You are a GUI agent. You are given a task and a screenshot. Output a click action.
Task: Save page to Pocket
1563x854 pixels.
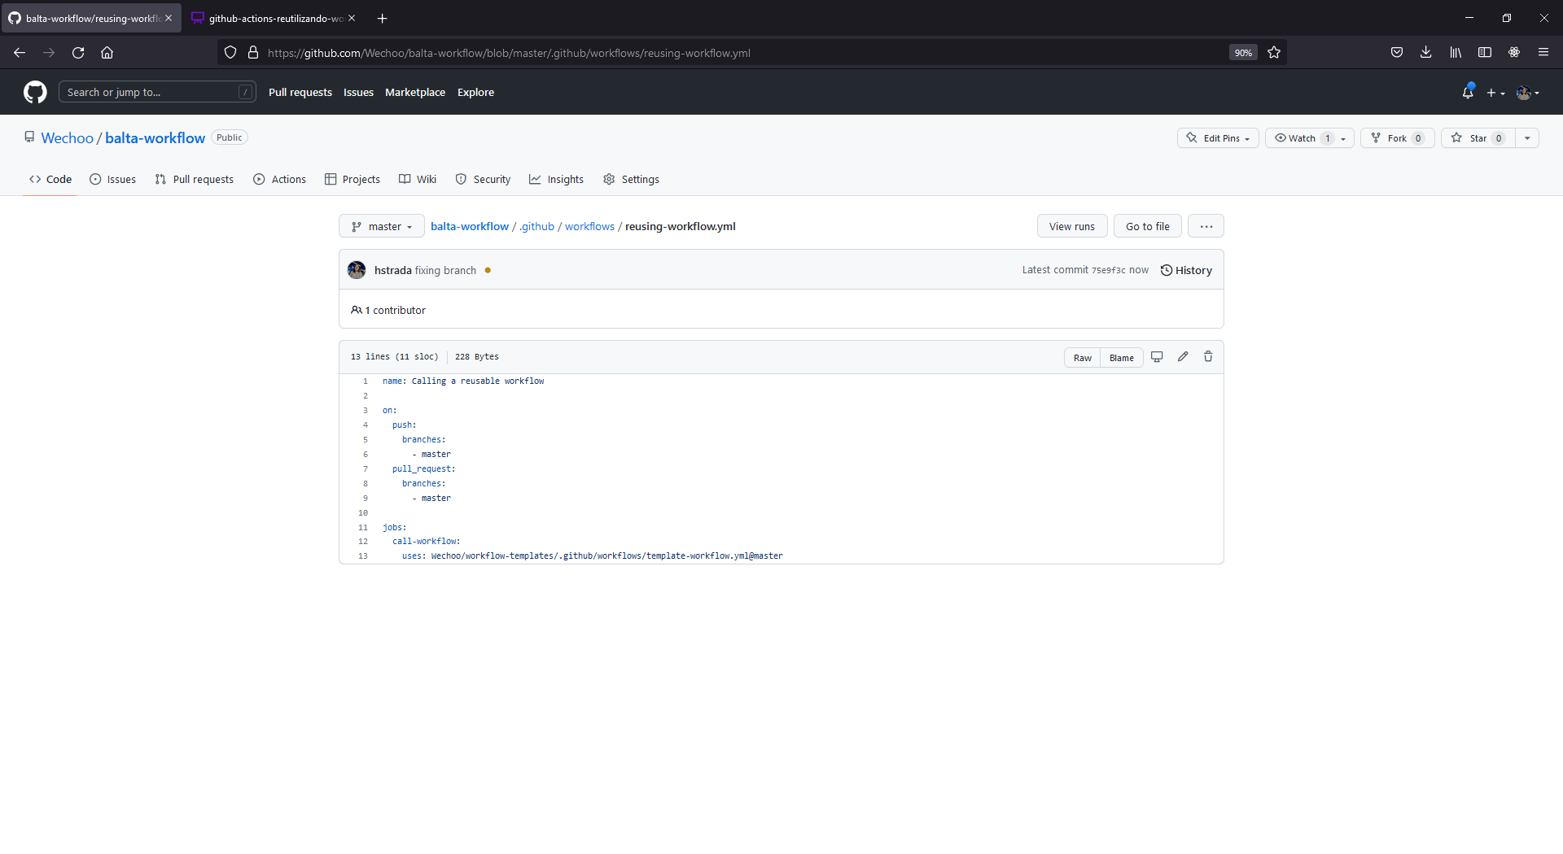pyautogui.click(x=1397, y=52)
